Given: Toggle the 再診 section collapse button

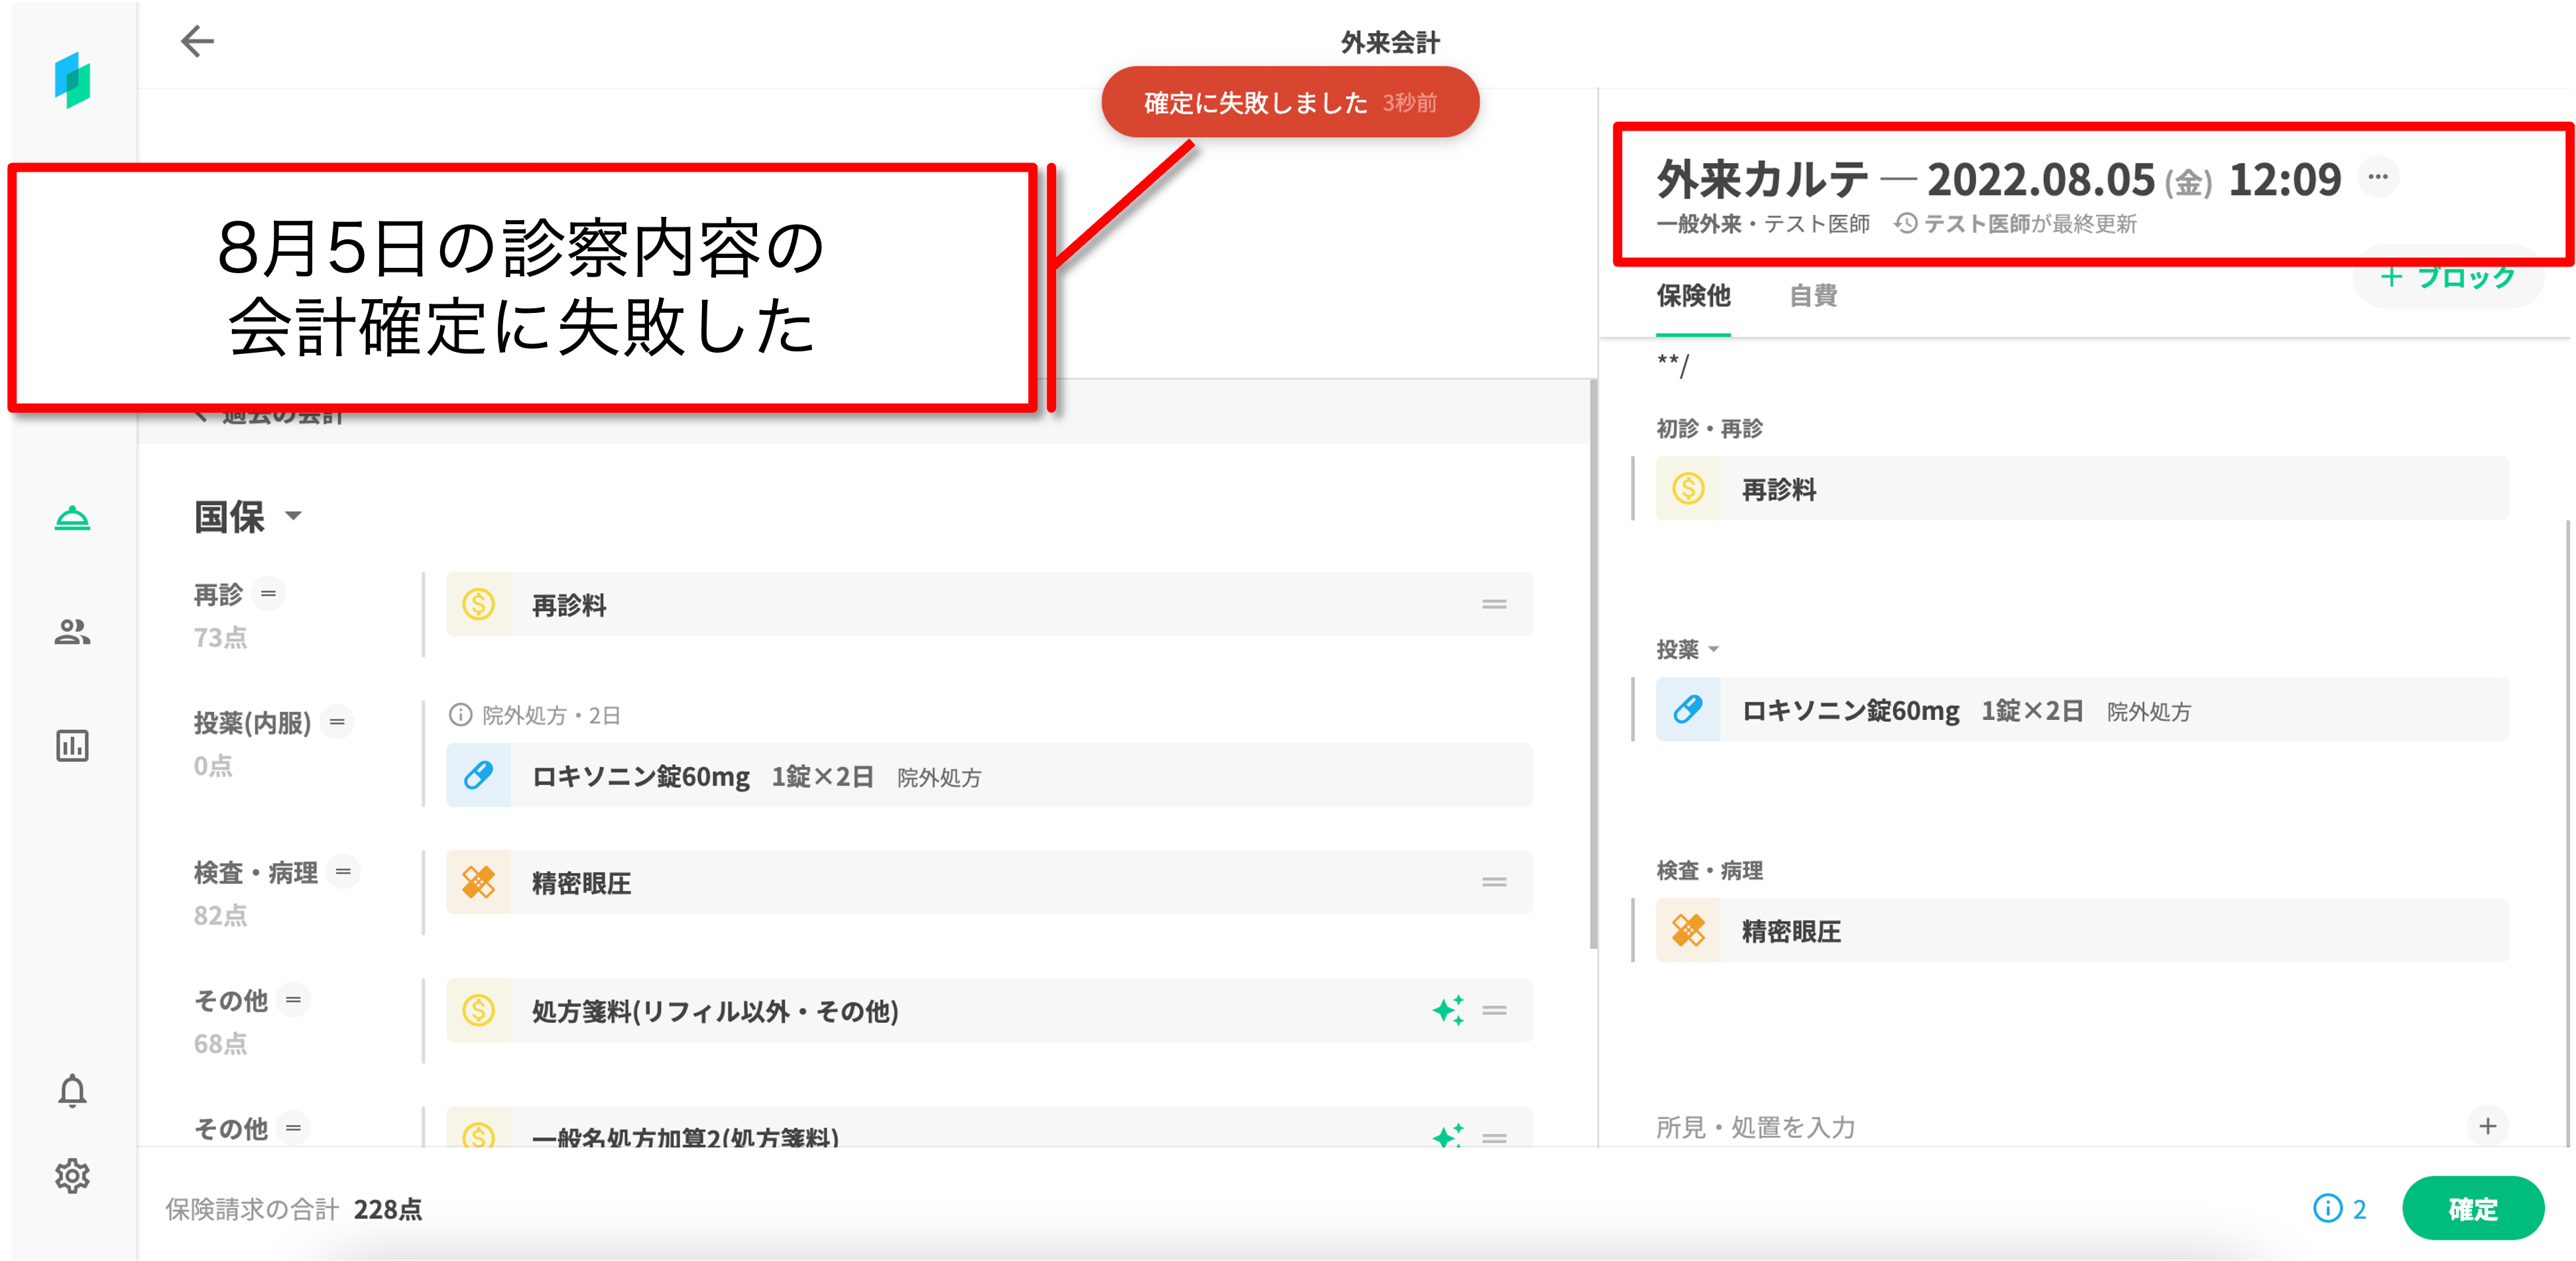Looking at the screenshot, I should [268, 594].
